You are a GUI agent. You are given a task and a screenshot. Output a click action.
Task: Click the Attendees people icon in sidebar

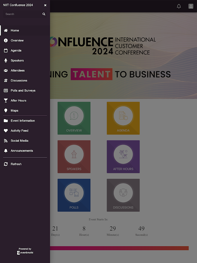[x=6, y=71]
